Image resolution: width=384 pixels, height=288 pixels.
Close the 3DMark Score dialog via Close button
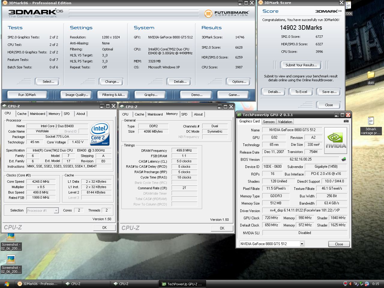(328, 105)
